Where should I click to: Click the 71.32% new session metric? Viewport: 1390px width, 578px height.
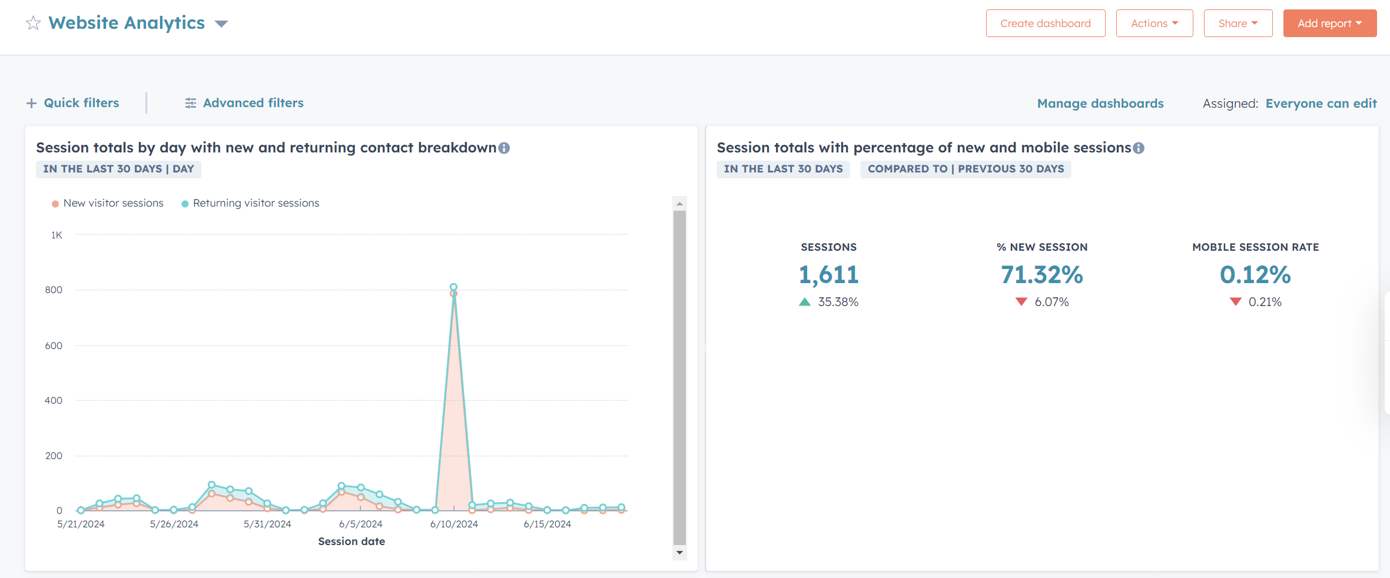(1042, 275)
